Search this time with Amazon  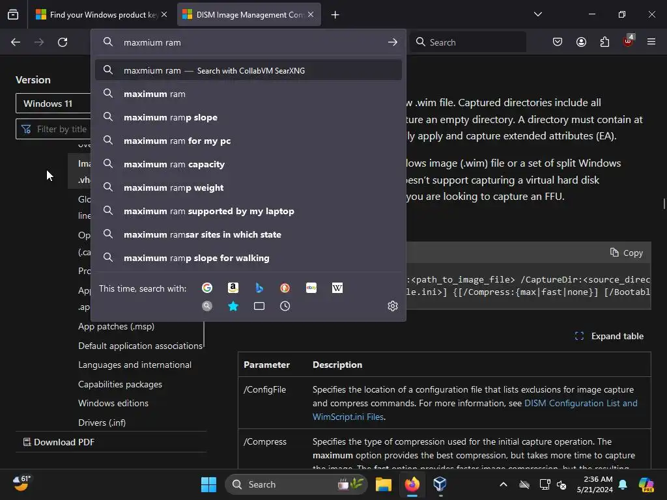(x=233, y=288)
